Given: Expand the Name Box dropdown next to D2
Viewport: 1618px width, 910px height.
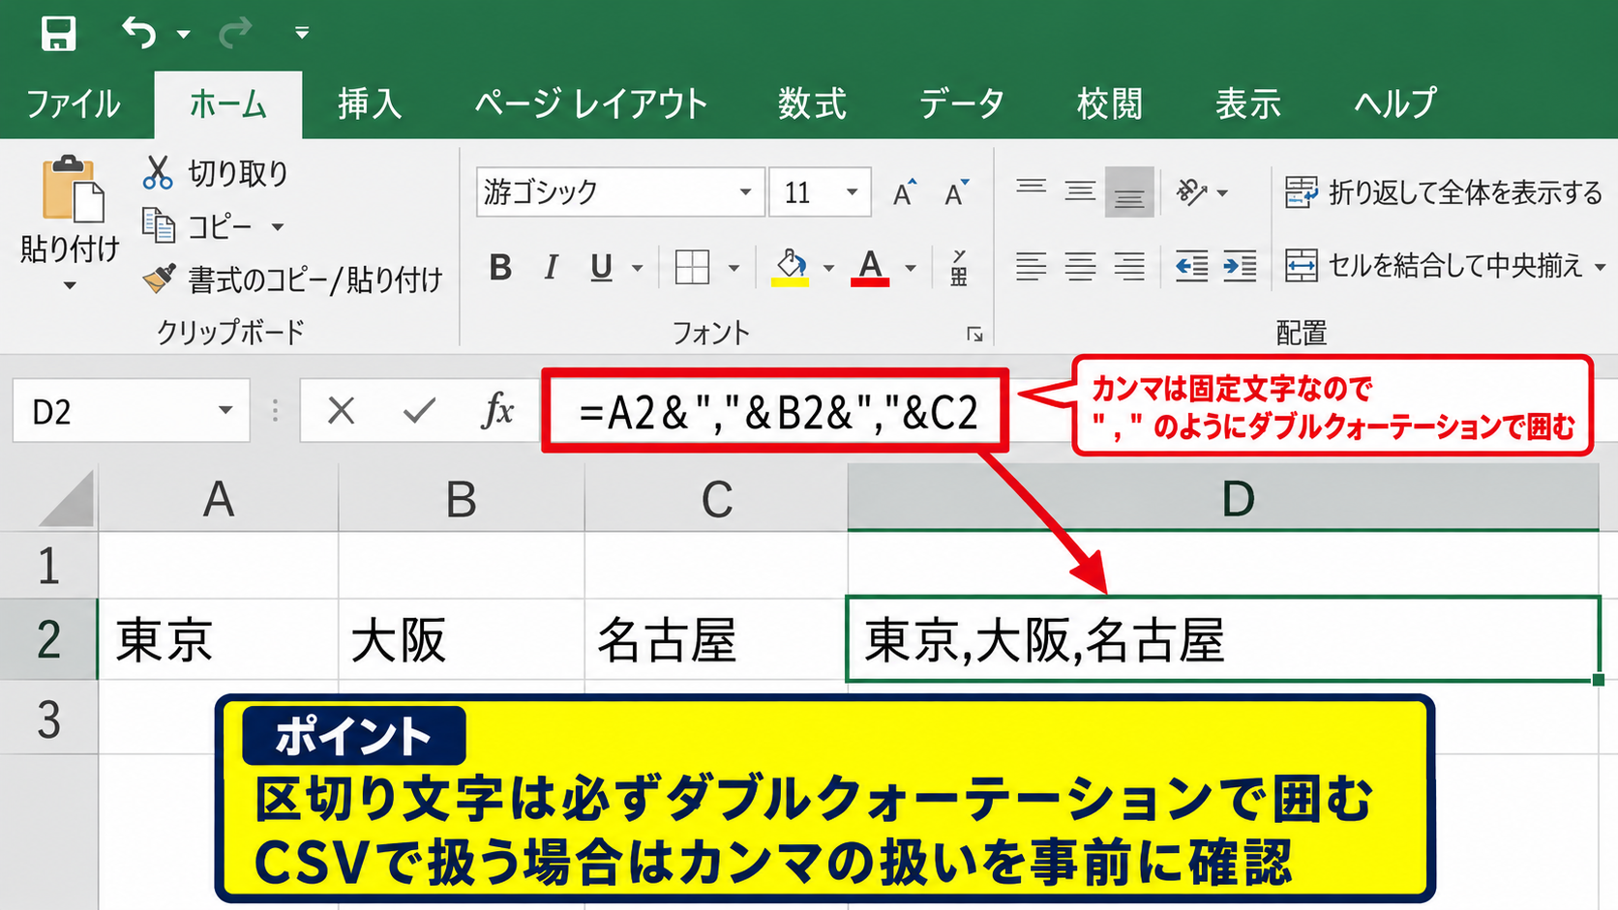Looking at the screenshot, I should [x=225, y=411].
